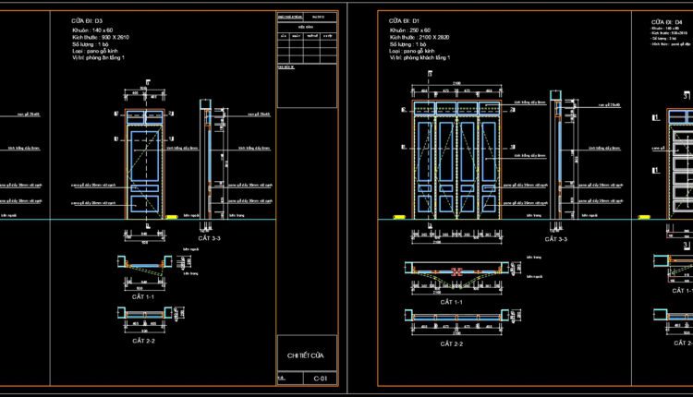Select 'CẮT 2-2' label under D3 sections
The width and height of the screenshot is (693, 397).
(x=143, y=341)
